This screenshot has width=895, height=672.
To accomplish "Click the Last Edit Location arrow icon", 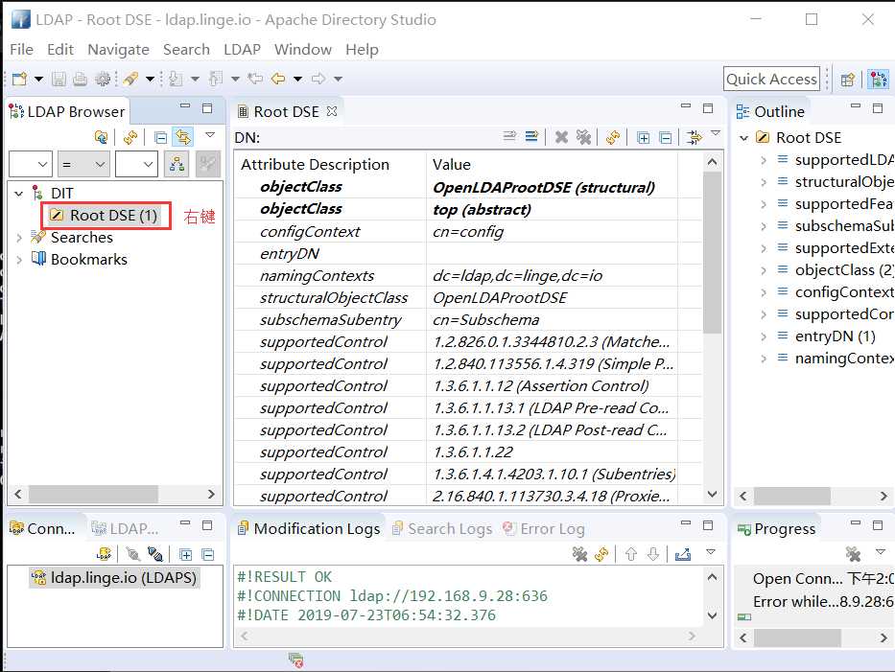I will coord(255,79).
